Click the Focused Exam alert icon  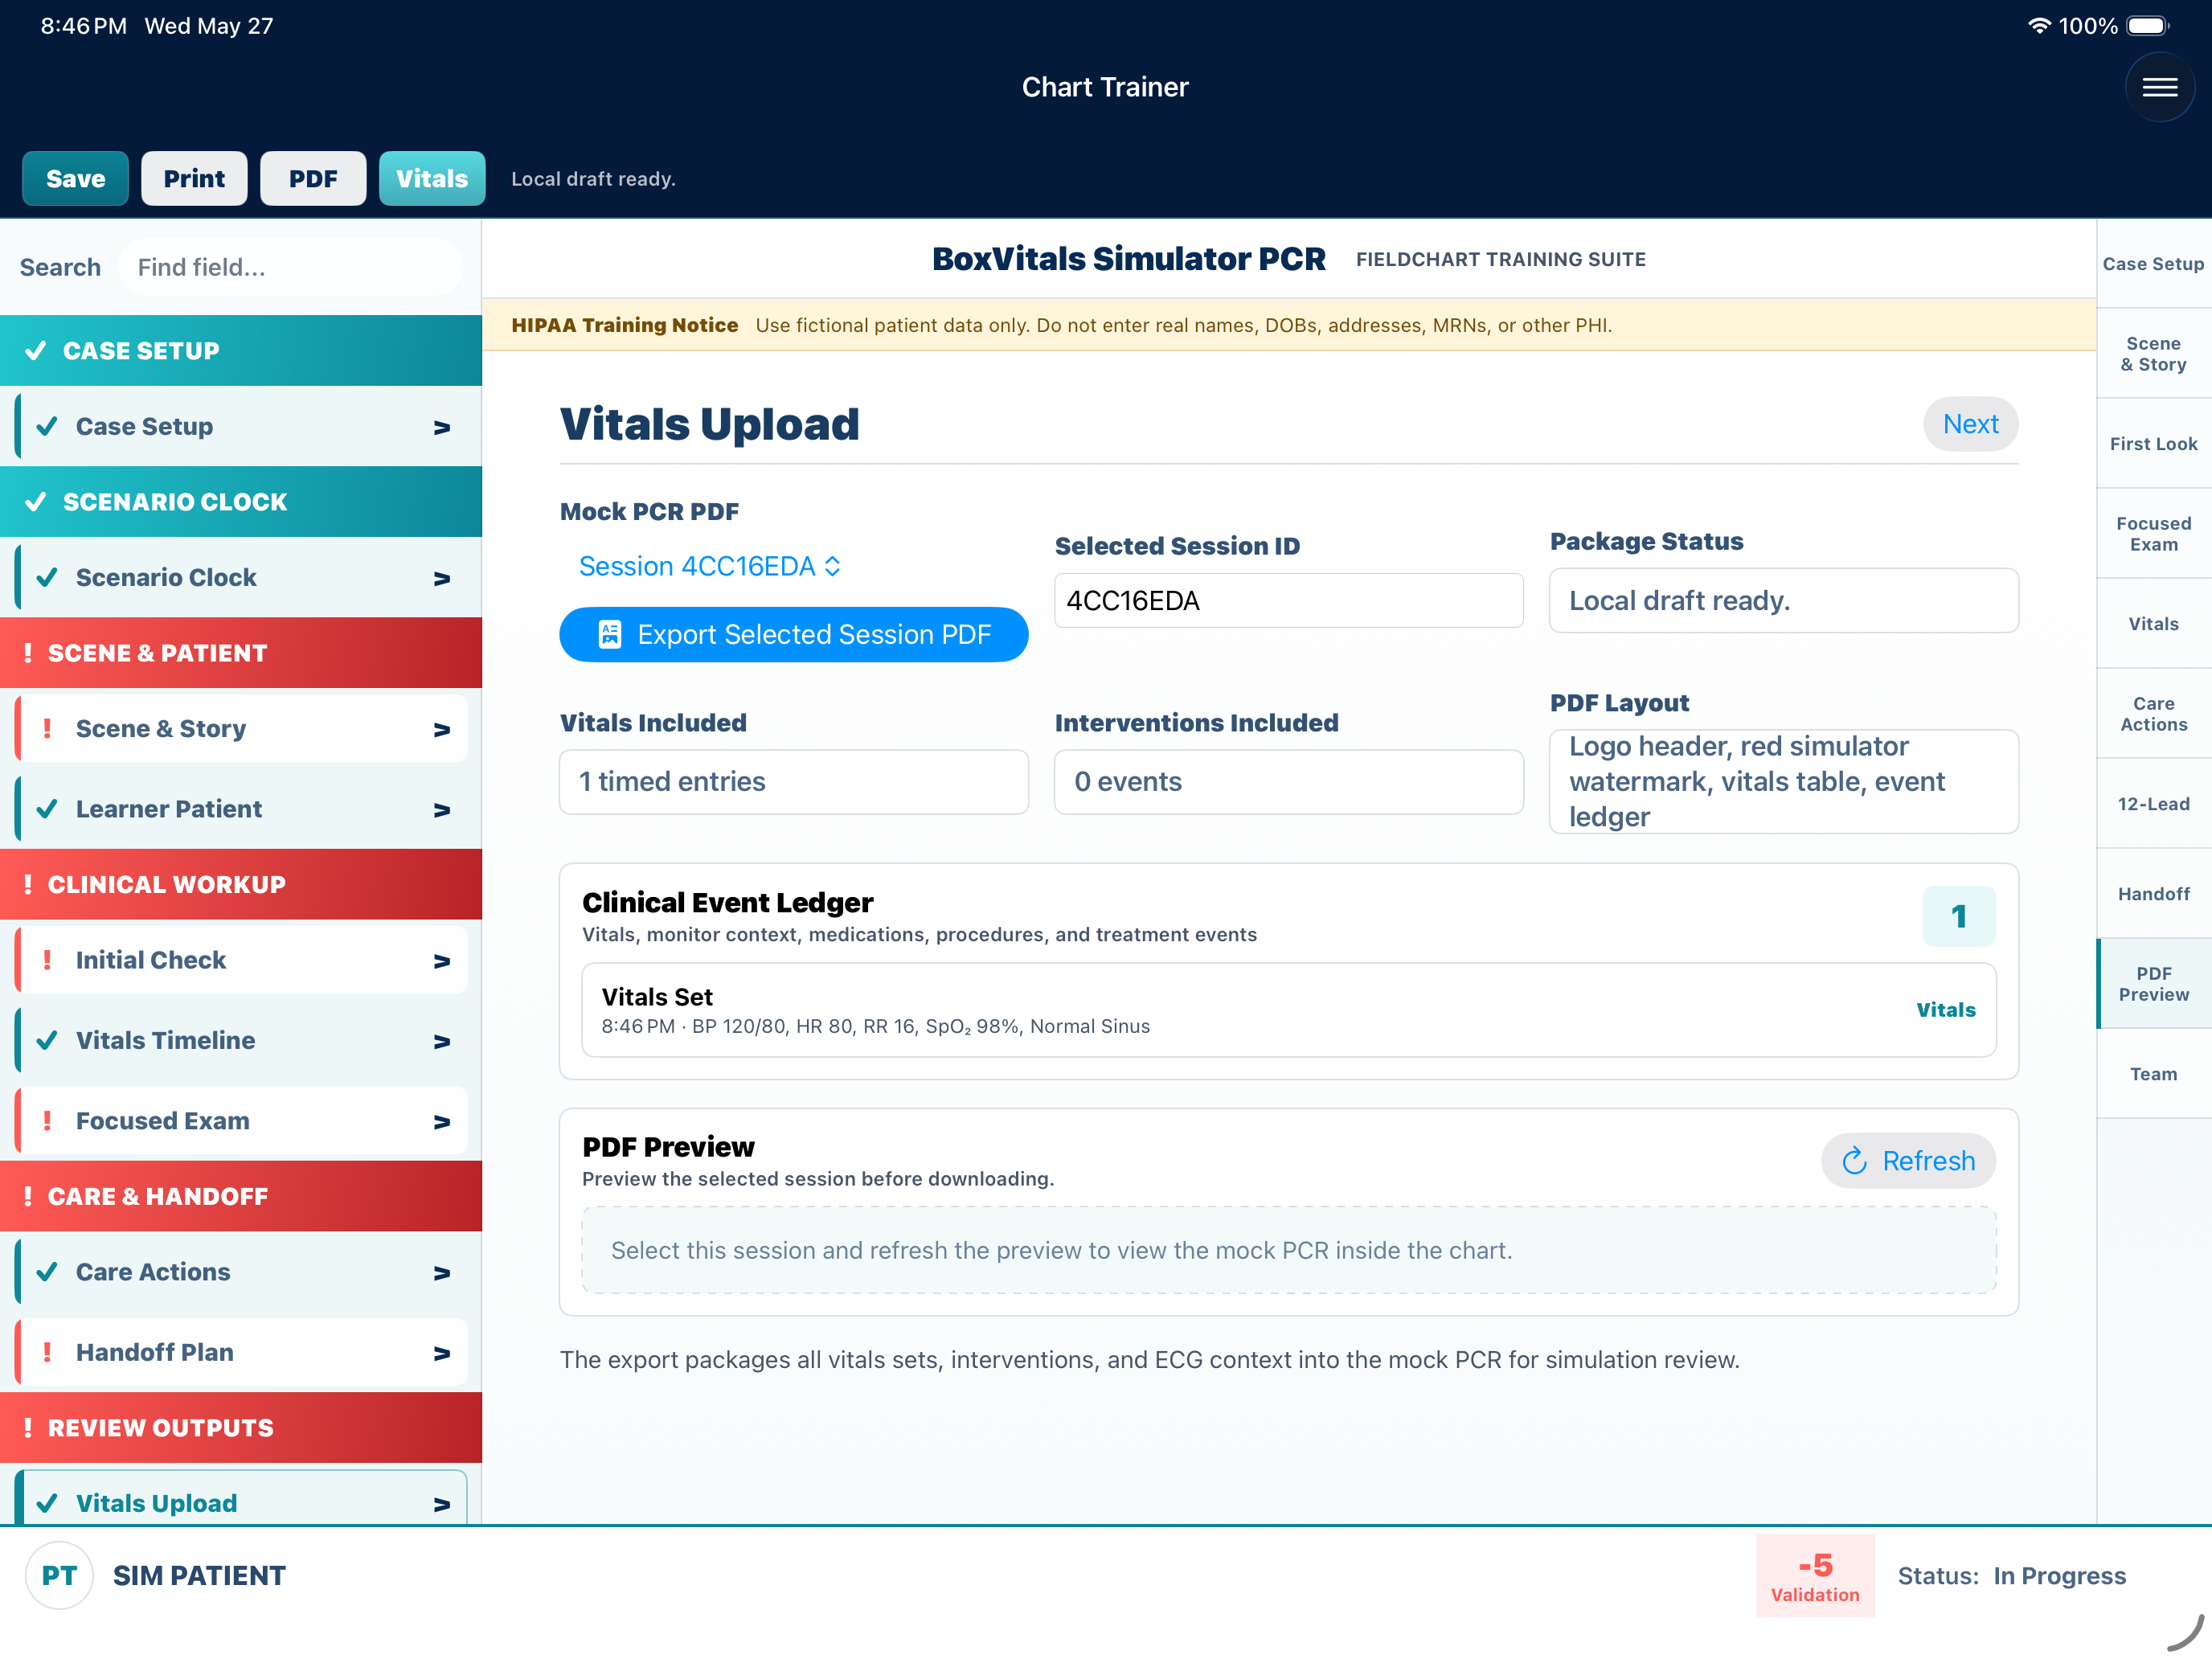46,1120
